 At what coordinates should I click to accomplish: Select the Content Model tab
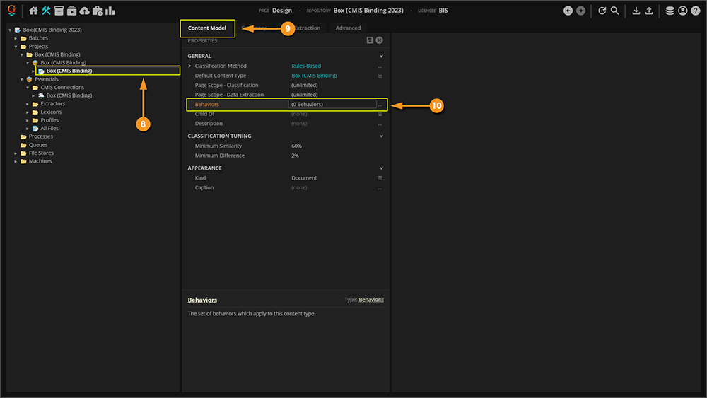point(207,28)
